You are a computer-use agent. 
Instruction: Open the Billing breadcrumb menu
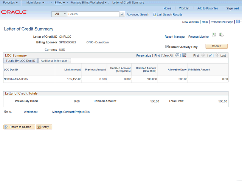click(x=60, y=3)
